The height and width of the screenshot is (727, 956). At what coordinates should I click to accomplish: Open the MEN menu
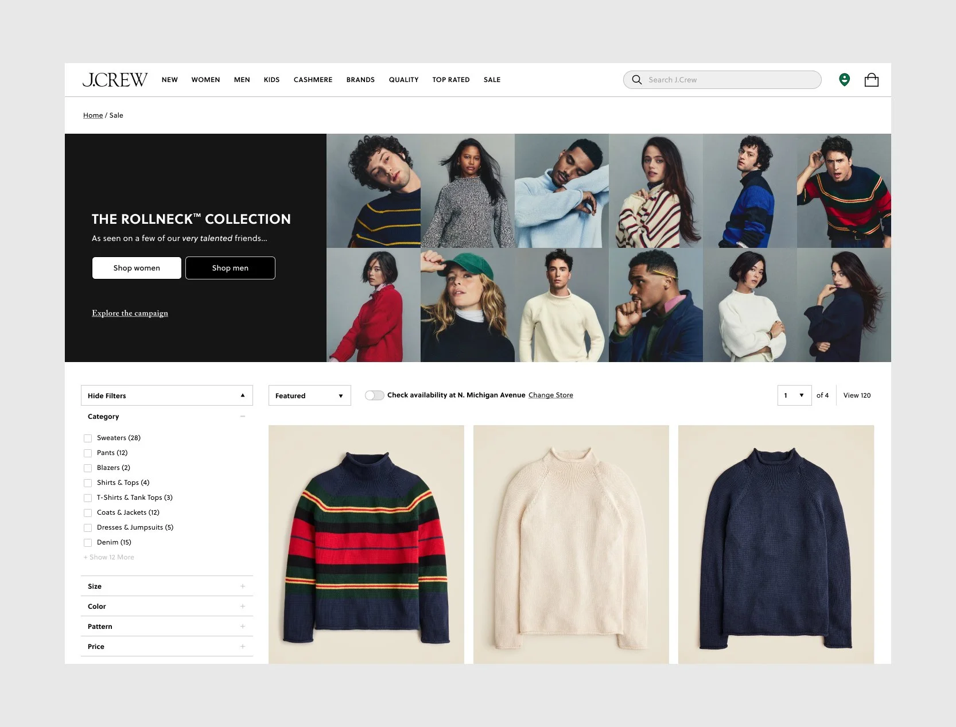pyautogui.click(x=242, y=80)
